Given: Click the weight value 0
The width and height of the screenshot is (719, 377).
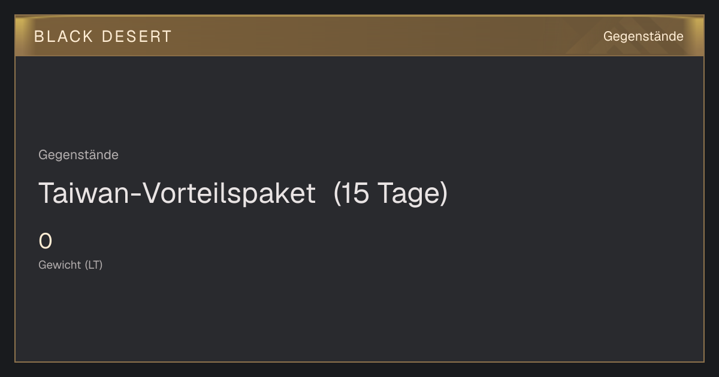Looking at the screenshot, I should tap(46, 241).
